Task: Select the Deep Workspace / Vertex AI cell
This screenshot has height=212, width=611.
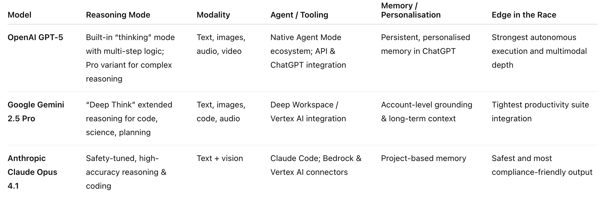Action: pyautogui.click(x=308, y=111)
